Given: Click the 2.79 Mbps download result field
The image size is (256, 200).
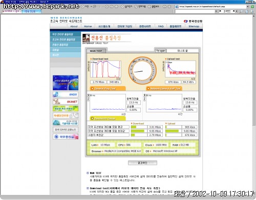Looking at the screenshot, I should [98, 82].
